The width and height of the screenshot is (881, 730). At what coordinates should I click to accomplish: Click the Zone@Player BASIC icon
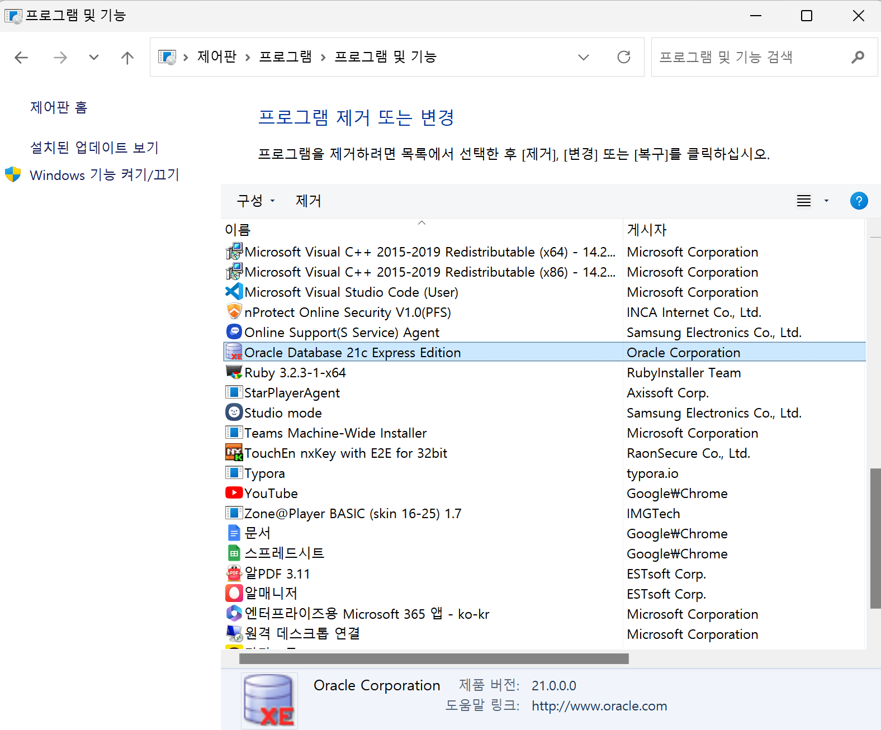[234, 513]
